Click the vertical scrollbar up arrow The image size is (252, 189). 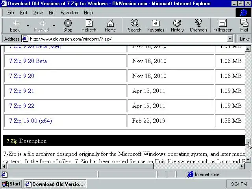click(248, 49)
